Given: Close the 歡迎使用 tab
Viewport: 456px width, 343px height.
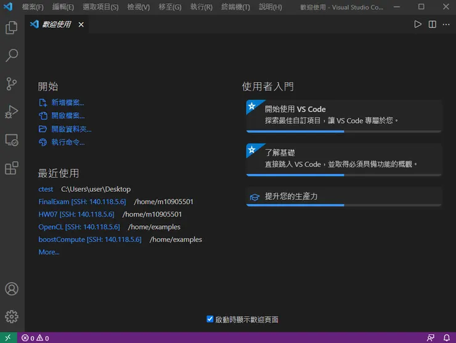Looking at the screenshot, I should pyautogui.click(x=81, y=25).
